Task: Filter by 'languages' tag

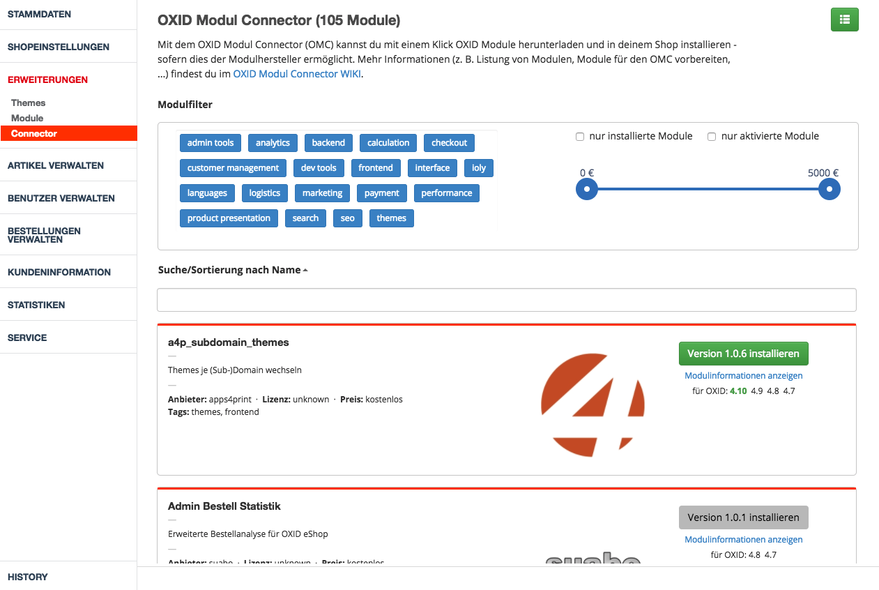Action: pos(207,193)
